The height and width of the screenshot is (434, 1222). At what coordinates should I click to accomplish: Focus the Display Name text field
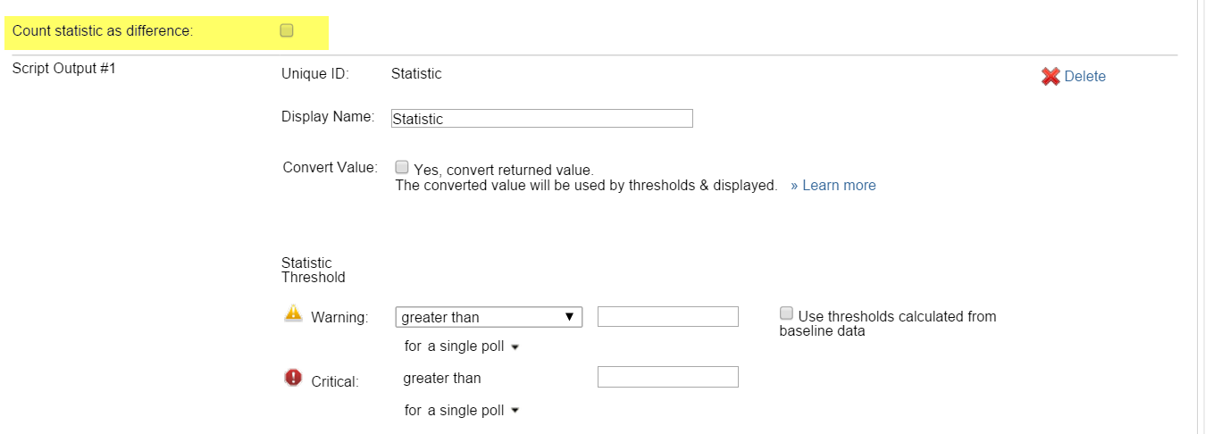coord(542,119)
